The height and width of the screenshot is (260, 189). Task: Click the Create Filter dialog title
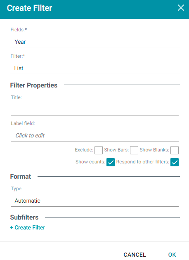click(30, 8)
